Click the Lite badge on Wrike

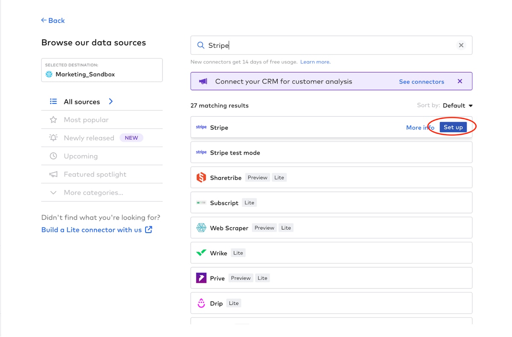point(238,253)
